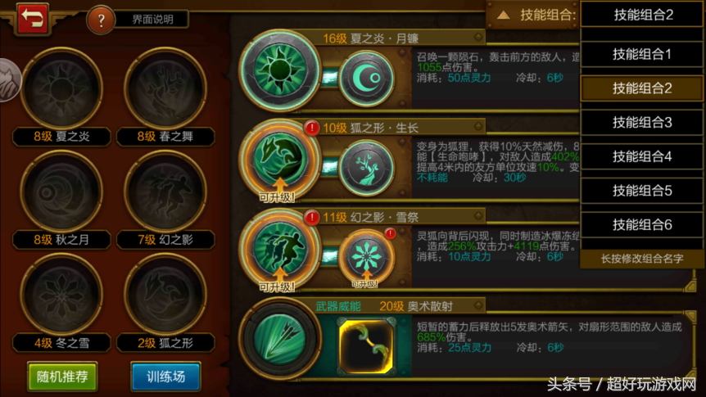Select 技能组合6 menu entry
Image resolution: width=706 pixels, height=397 pixels.
(642, 224)
